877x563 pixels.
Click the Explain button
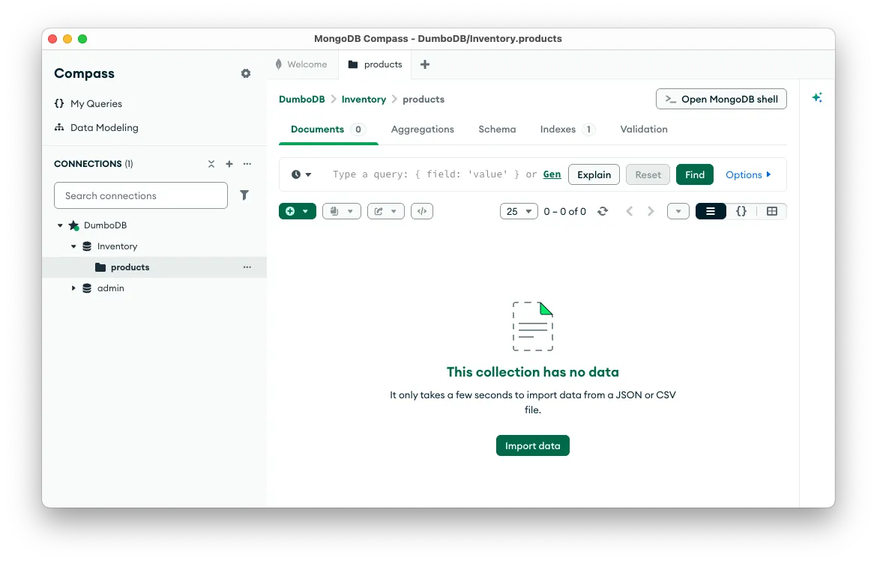pyautogui.click(x=594, y=174)
